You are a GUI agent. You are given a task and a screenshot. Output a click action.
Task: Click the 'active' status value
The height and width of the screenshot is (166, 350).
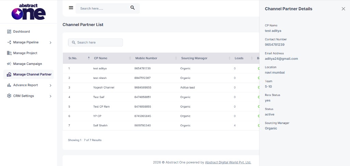click(x=269, y=114)
